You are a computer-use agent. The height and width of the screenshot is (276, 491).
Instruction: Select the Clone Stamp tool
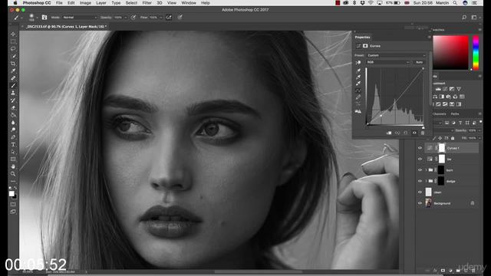click(13, 93)
